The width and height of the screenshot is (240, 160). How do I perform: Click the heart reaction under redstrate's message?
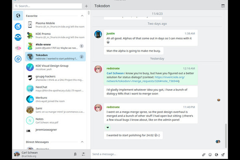108,127
